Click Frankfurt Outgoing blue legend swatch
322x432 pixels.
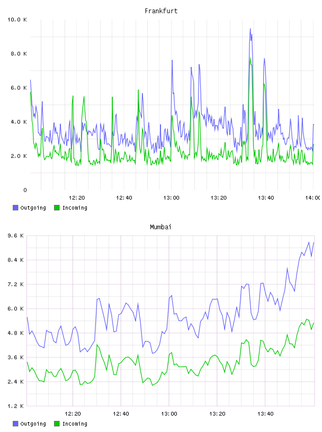(x=15, y=208)
